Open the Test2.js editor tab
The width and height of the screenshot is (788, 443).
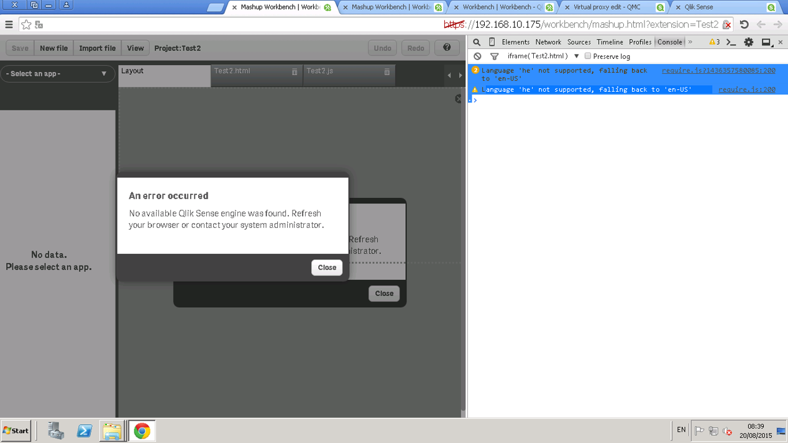349,75
